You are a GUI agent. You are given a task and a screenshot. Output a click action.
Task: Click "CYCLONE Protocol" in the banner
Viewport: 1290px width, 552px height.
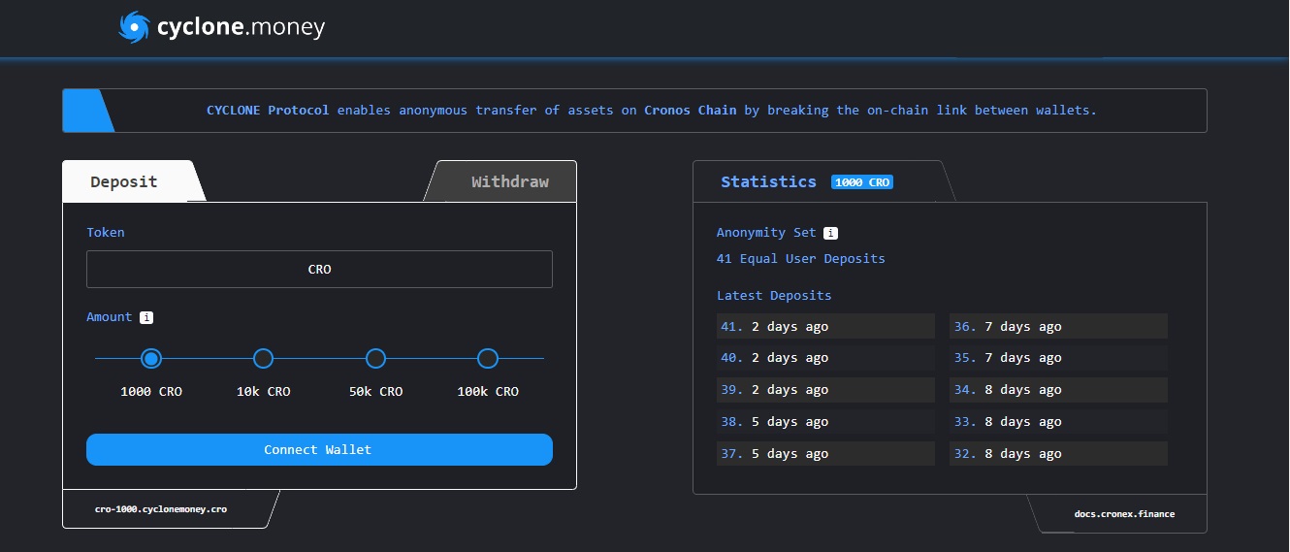(x=268, y=111)
